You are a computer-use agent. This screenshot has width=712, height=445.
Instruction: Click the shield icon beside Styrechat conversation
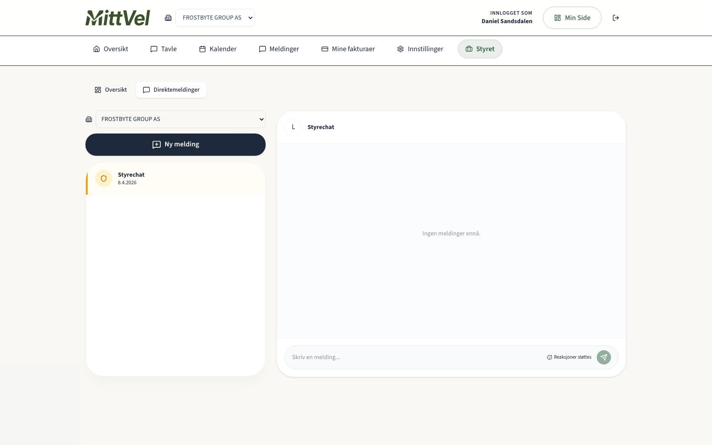(104, 178)
